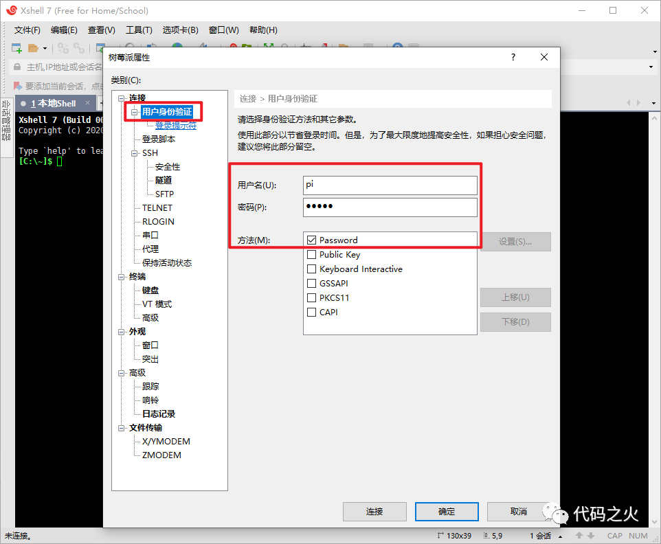The height and width of the screenshot is (544, 661).
Task: Select TELNET in the category tree
Action: pos(157,208)
